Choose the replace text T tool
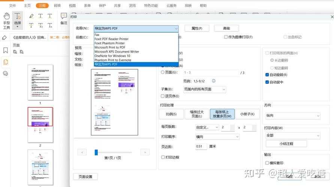This screenshot has height=187, width=334. coord(40,25)
